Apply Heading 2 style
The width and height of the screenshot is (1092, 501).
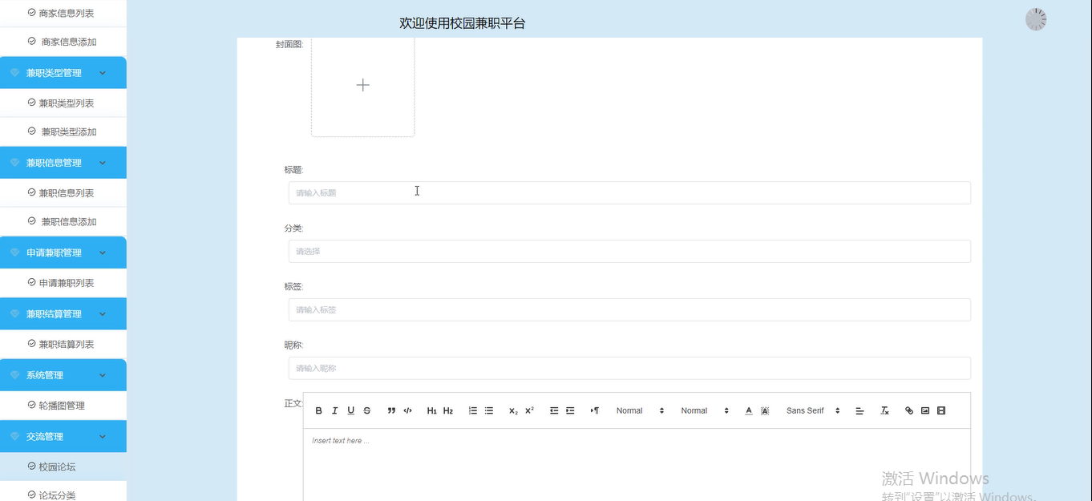coord(448,410)
